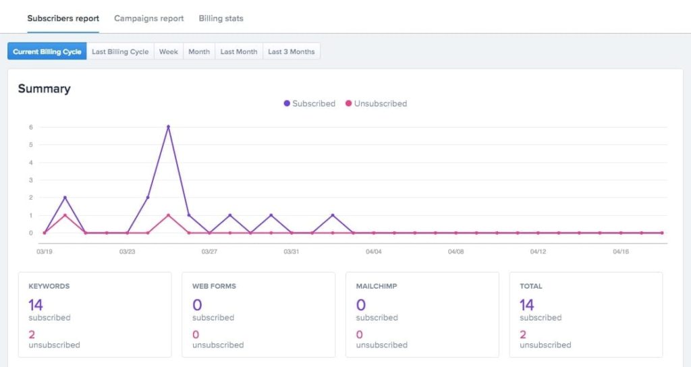Switch to the Campaigns report tab
Viewport: 691px width, 367px height.
[x=148, y=18]
